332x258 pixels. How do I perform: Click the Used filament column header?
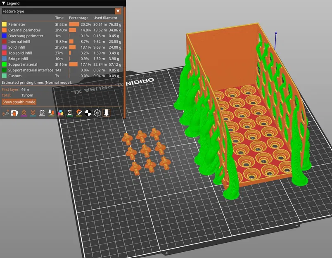point(105,18)
